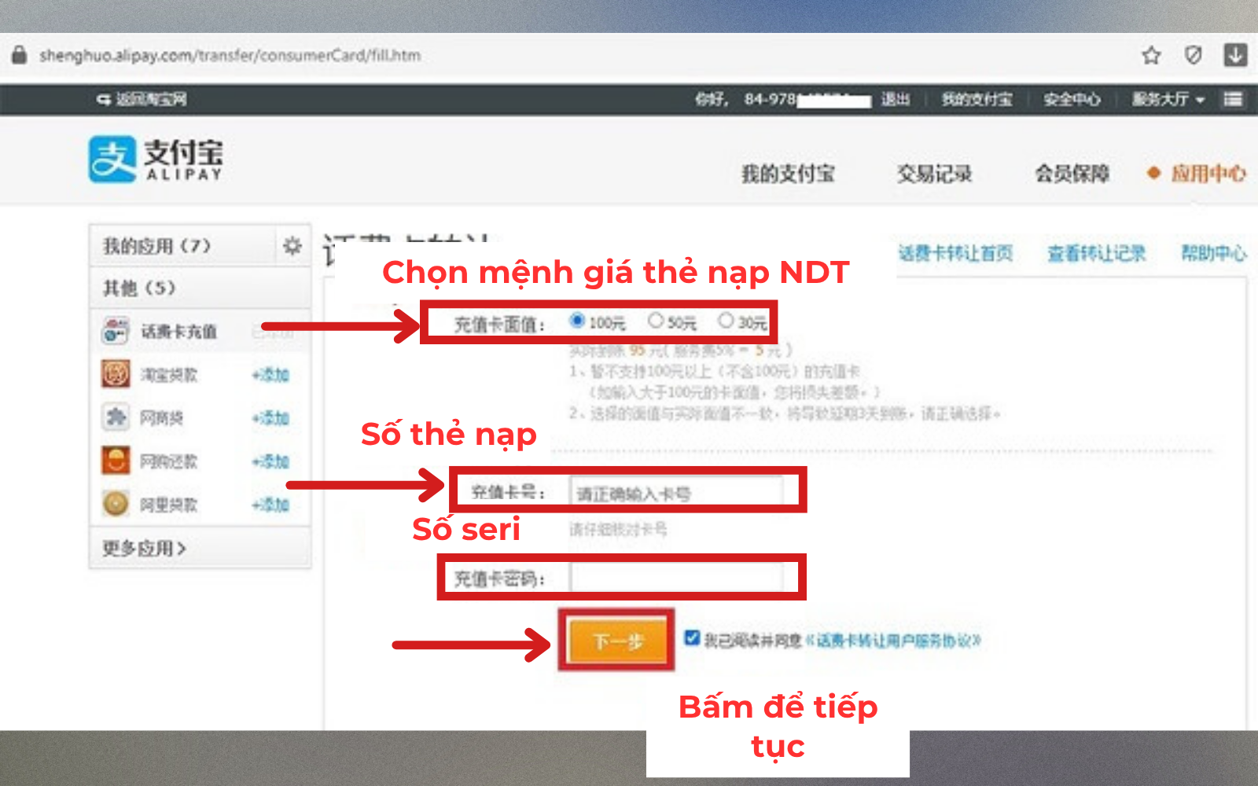The width and height of the screenshot is (1258, 786).
Task: Click the orange 下一步 button
Action: pyautogui.click(x=617, y=641)
